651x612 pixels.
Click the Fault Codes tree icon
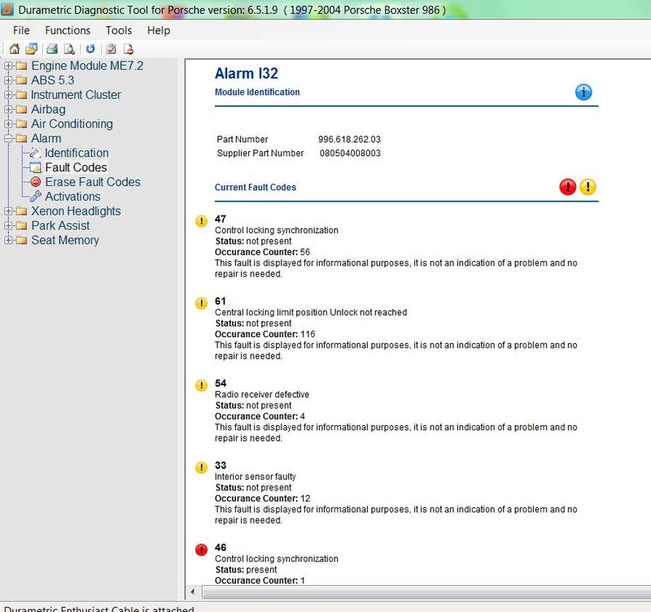(36, 167)
